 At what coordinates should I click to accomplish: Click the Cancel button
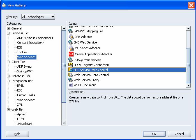[x=179, y=134]
